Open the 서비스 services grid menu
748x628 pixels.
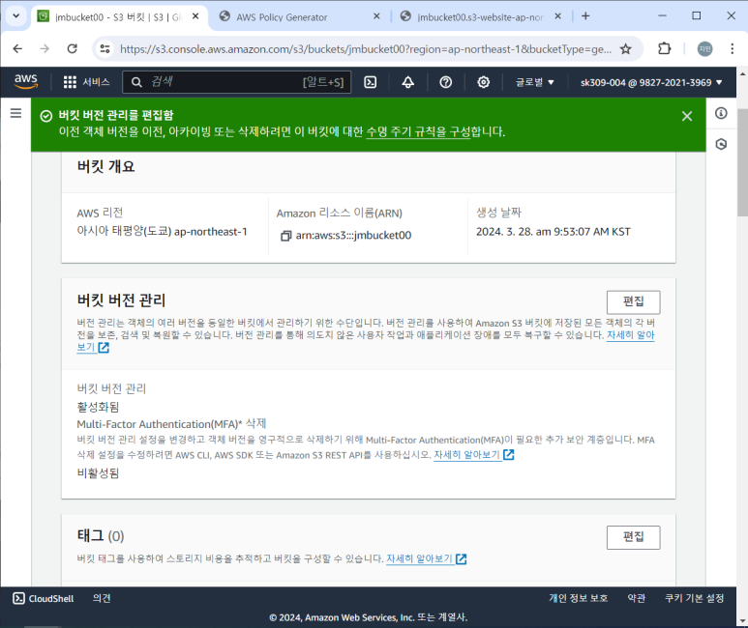click(x=86, y=82)
